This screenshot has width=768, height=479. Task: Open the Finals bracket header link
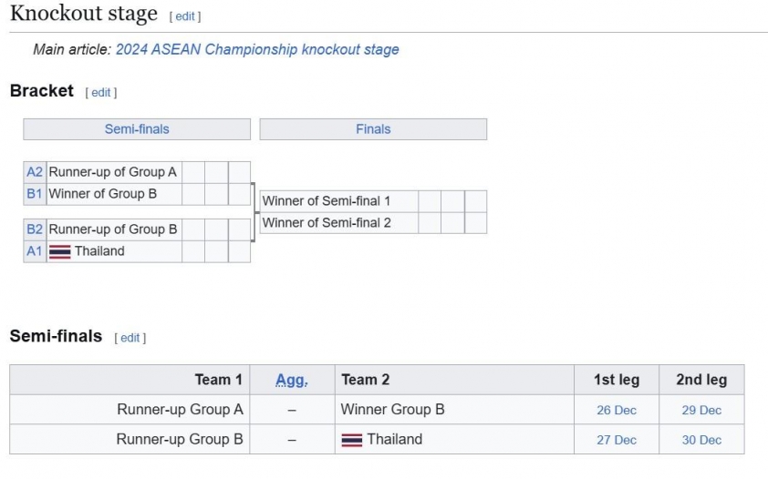[x=373, y=129]
